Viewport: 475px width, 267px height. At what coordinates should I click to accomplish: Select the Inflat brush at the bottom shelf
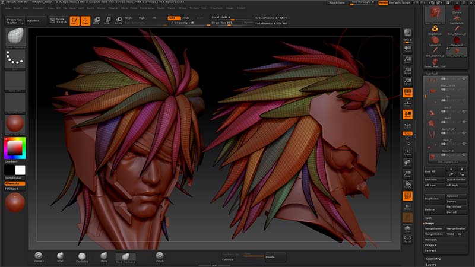[61, 257]
